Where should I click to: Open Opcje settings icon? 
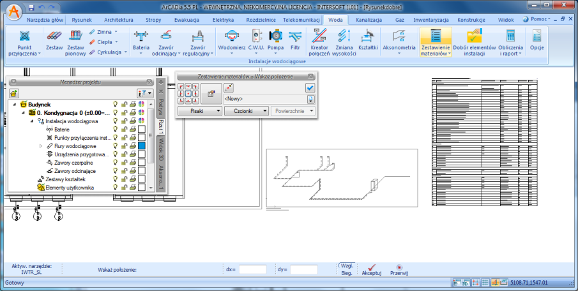[536, 40]
